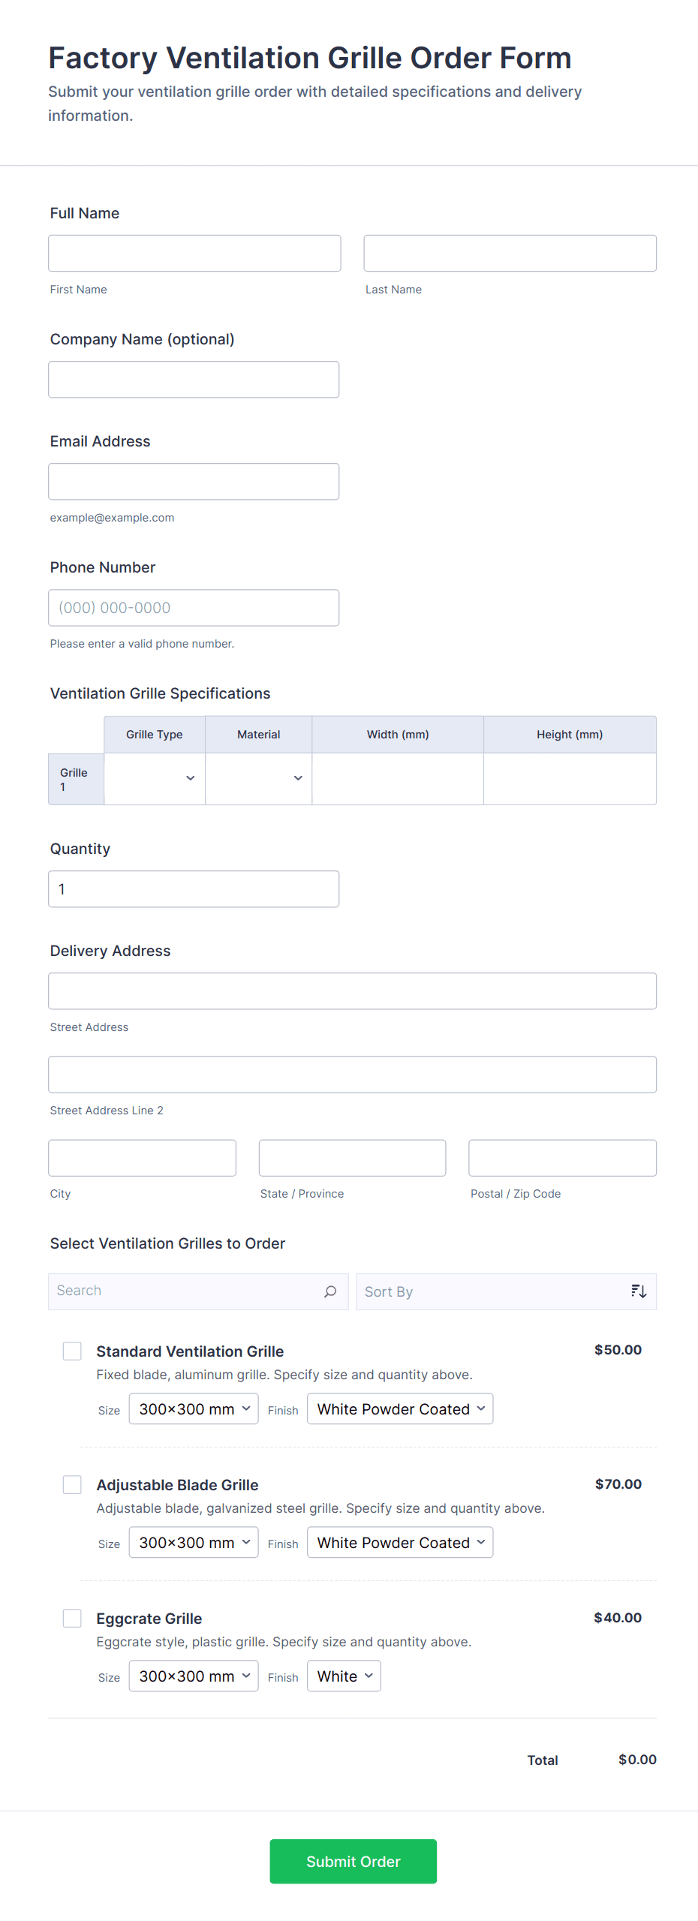Open Standard Ventilation Grille size dropdown

pos(194,1409)
